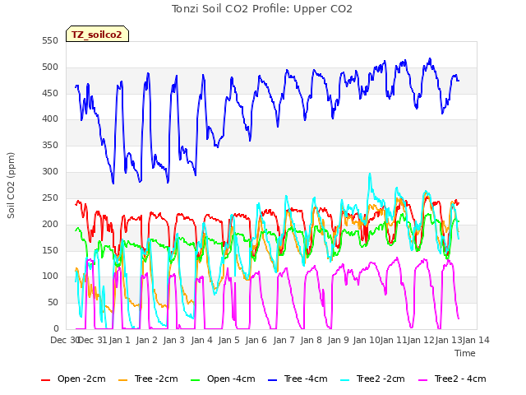Click the 550 y-axis tick label
Image resolution: width=526 pixels, height=395 pixels.
(50, 40)
